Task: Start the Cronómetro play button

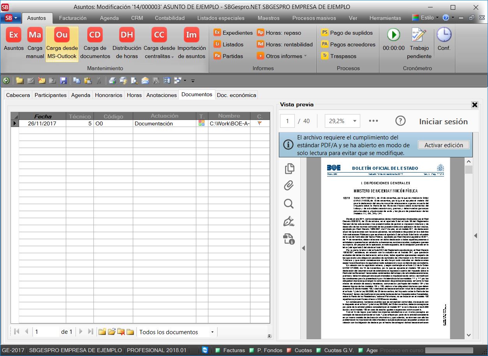Action: pos(393,35)
